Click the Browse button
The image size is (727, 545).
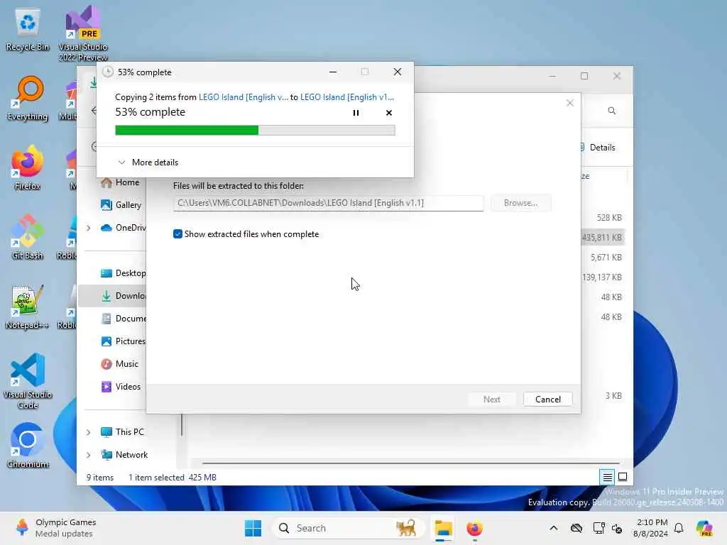click(520, 203)
